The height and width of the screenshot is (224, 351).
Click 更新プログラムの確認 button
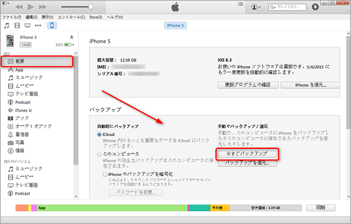click(248, 85)
